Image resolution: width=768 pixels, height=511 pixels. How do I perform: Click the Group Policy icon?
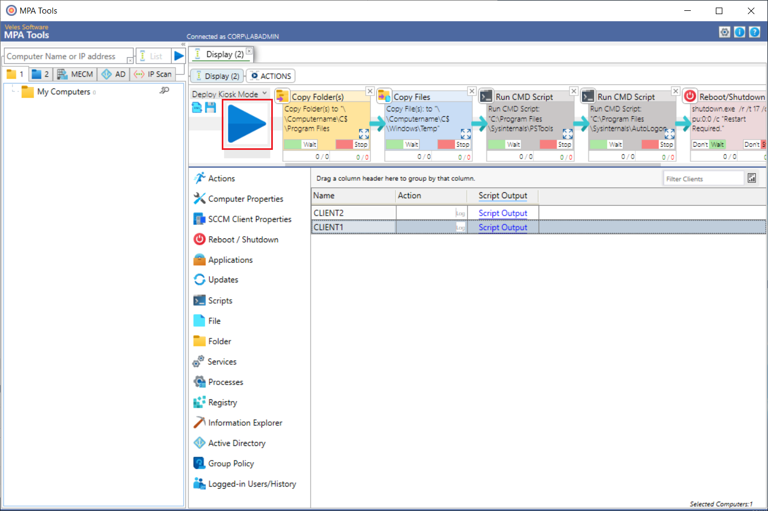199,463
